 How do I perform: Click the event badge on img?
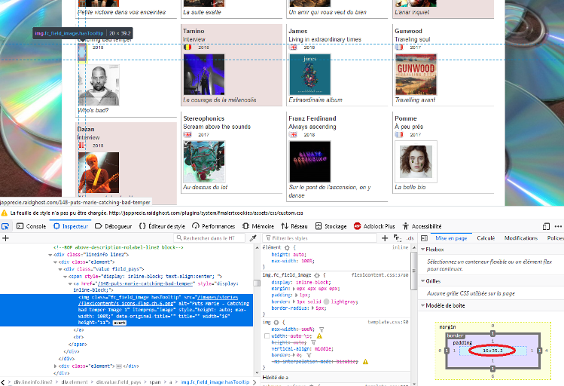[120, 323]
